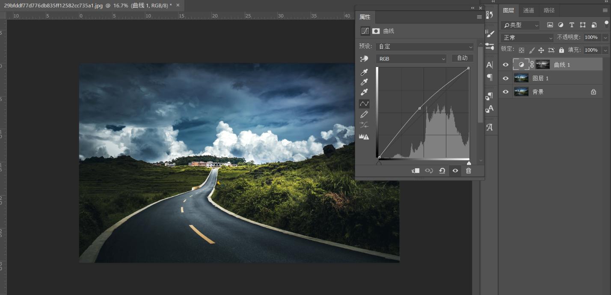Click the filter-by-type text layer T icon
Image resolution: width=611 pixels, height=295 pixels.
pyautogui.click(x=572, y=25)
